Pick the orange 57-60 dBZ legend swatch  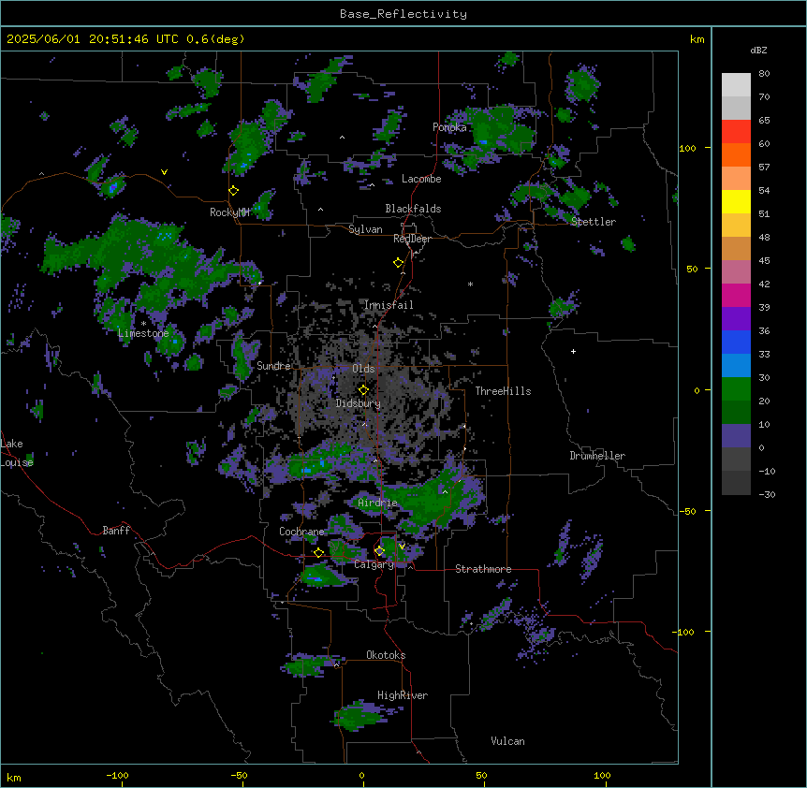pos(736,154)
